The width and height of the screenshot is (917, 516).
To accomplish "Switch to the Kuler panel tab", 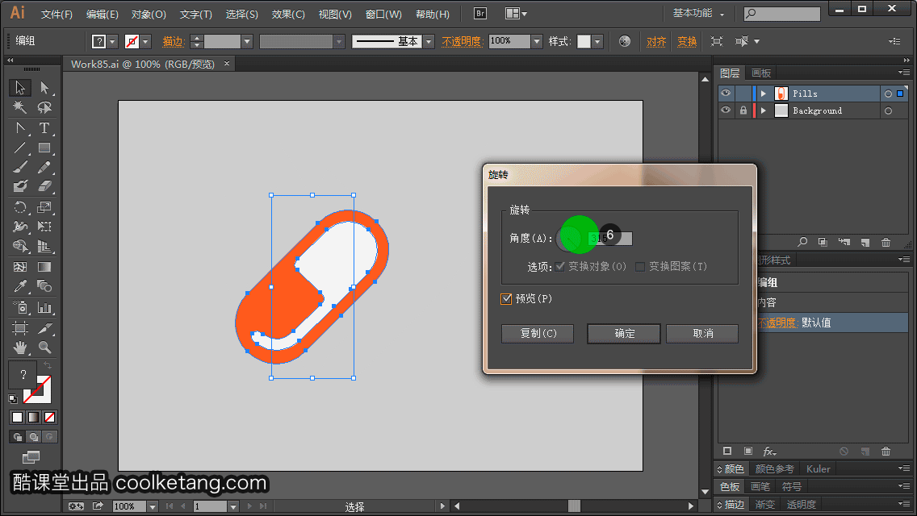I will tap(819, 468).
